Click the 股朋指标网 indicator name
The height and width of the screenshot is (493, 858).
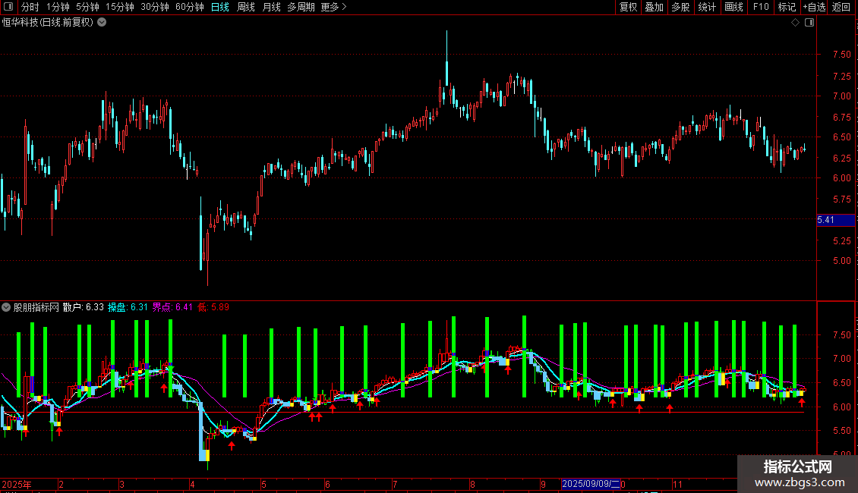point(36,307)
